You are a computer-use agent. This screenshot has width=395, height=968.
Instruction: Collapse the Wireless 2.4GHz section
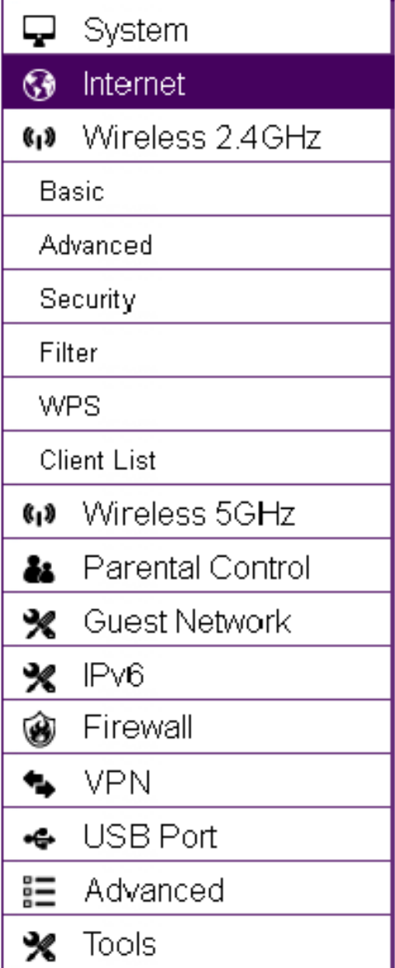[198, 135]
